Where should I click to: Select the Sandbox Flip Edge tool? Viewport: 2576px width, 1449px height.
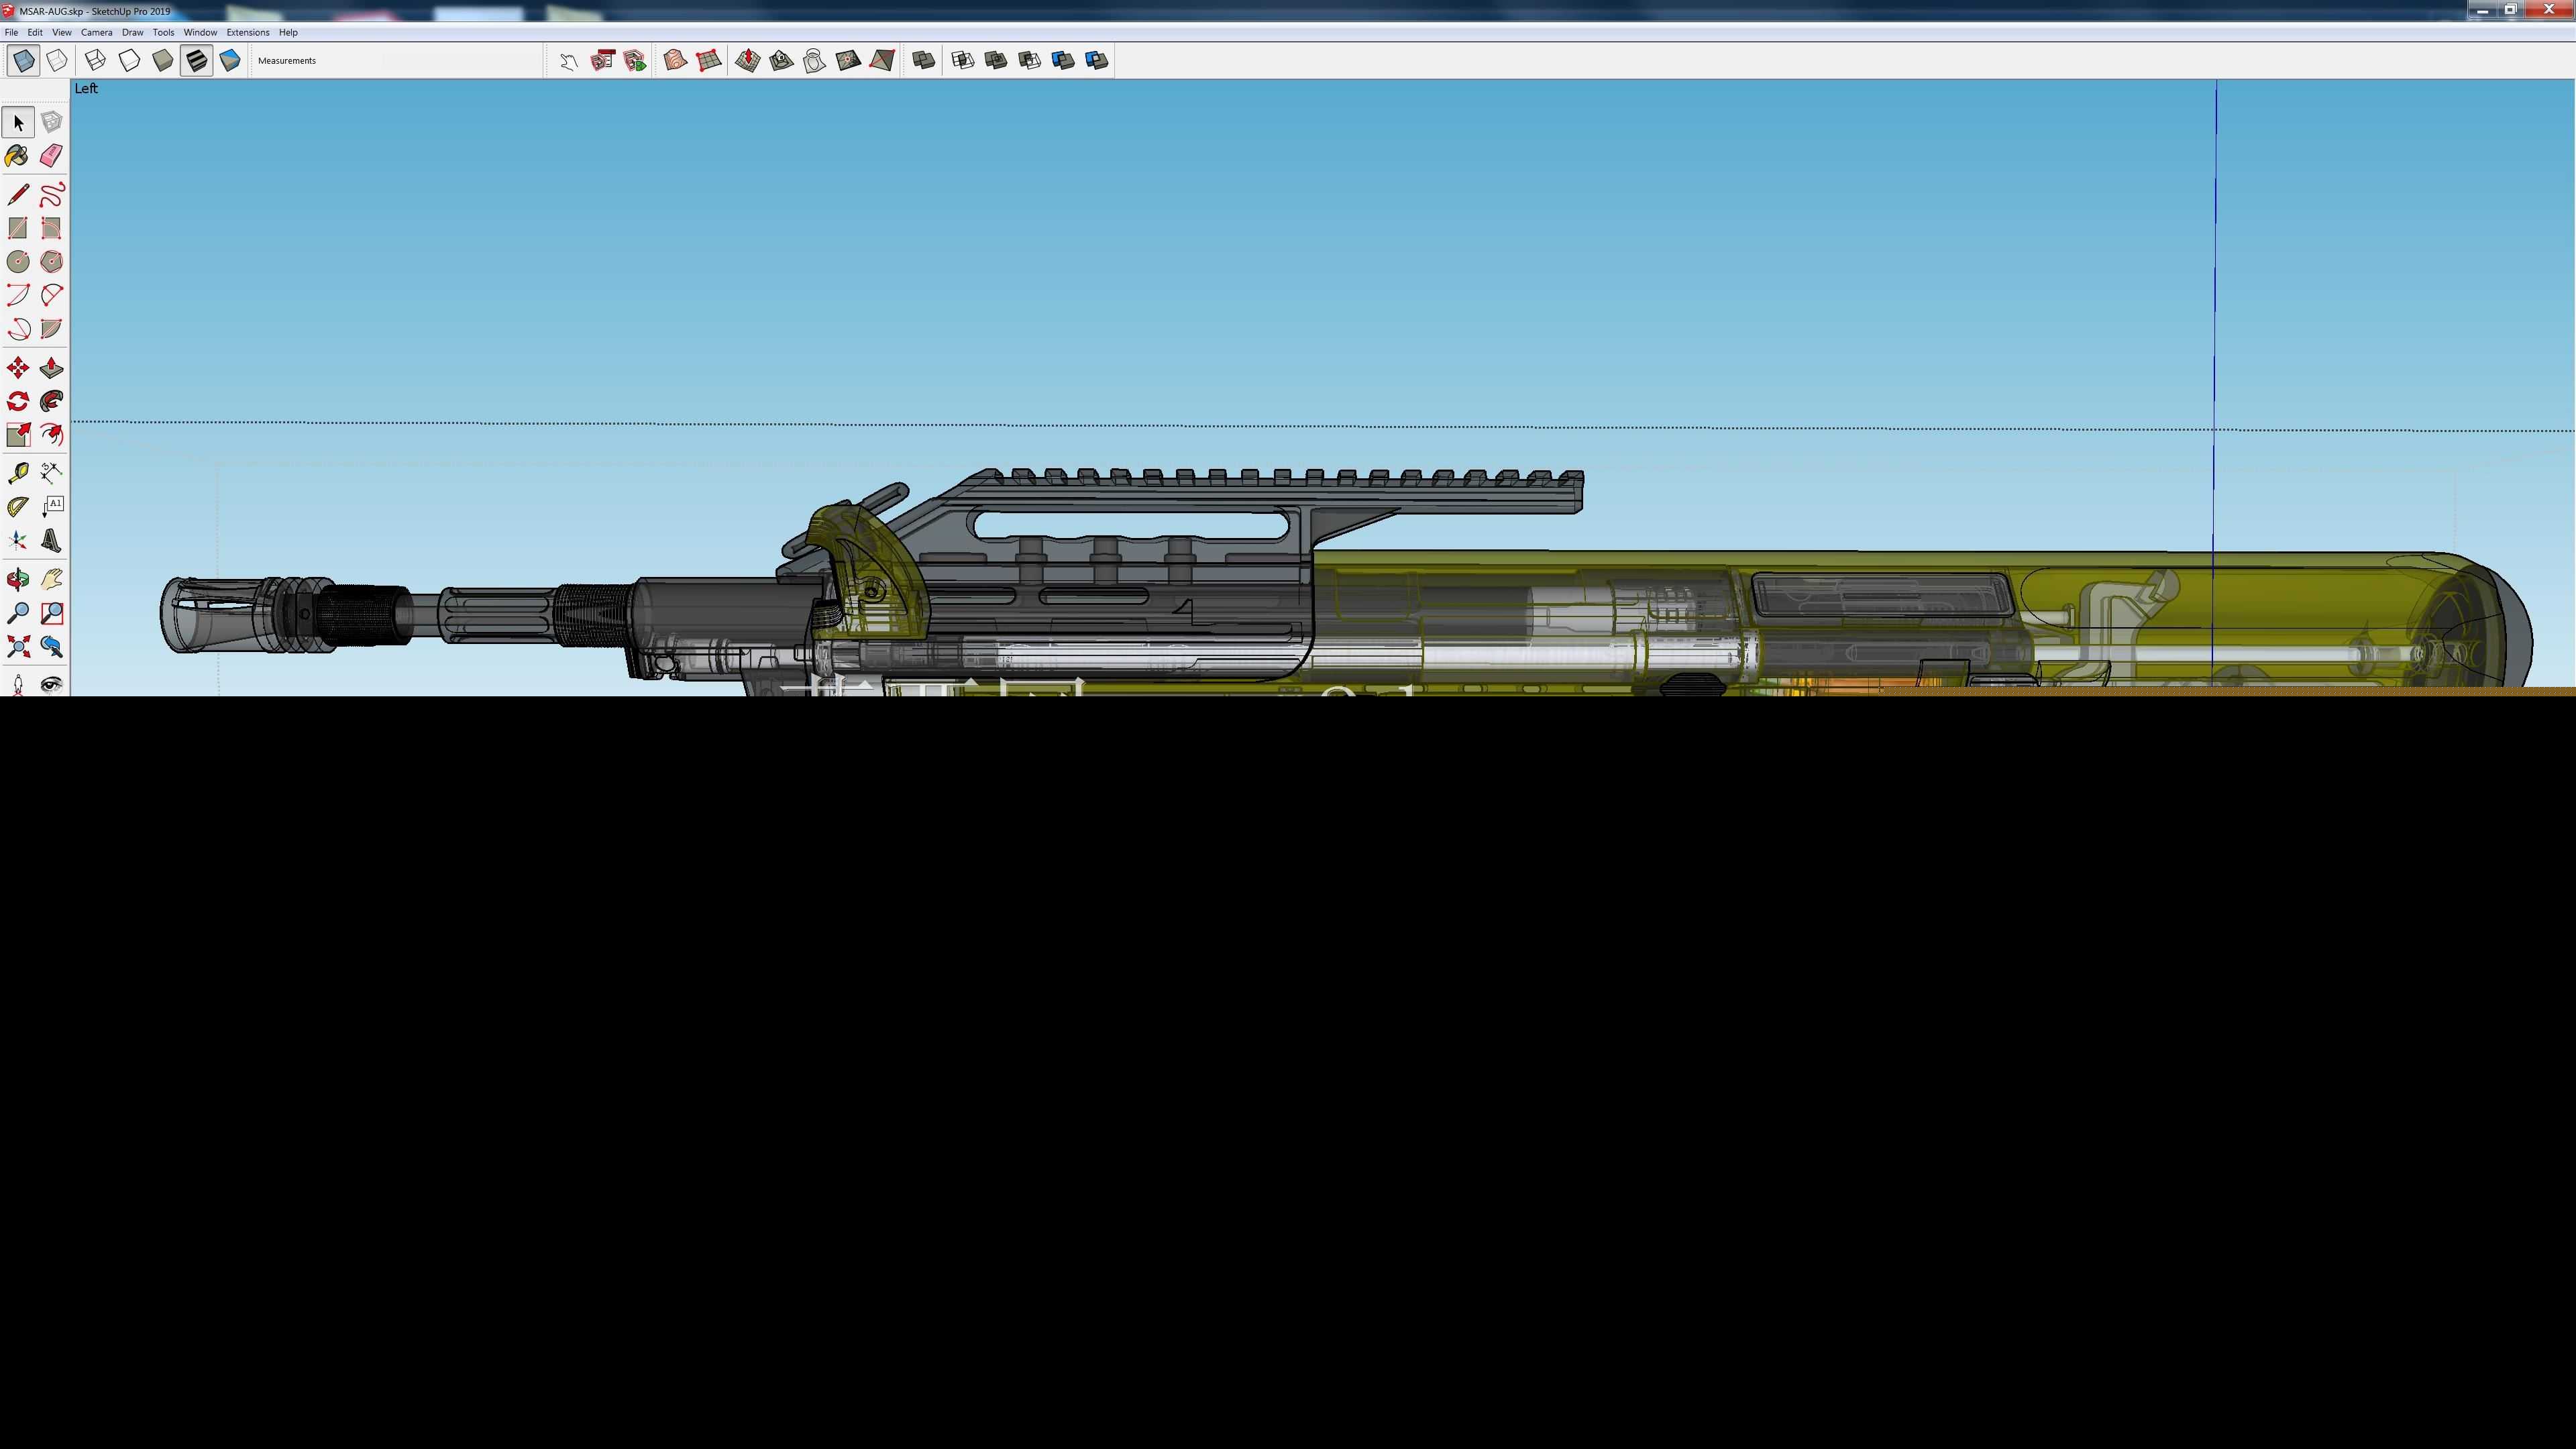882,61
